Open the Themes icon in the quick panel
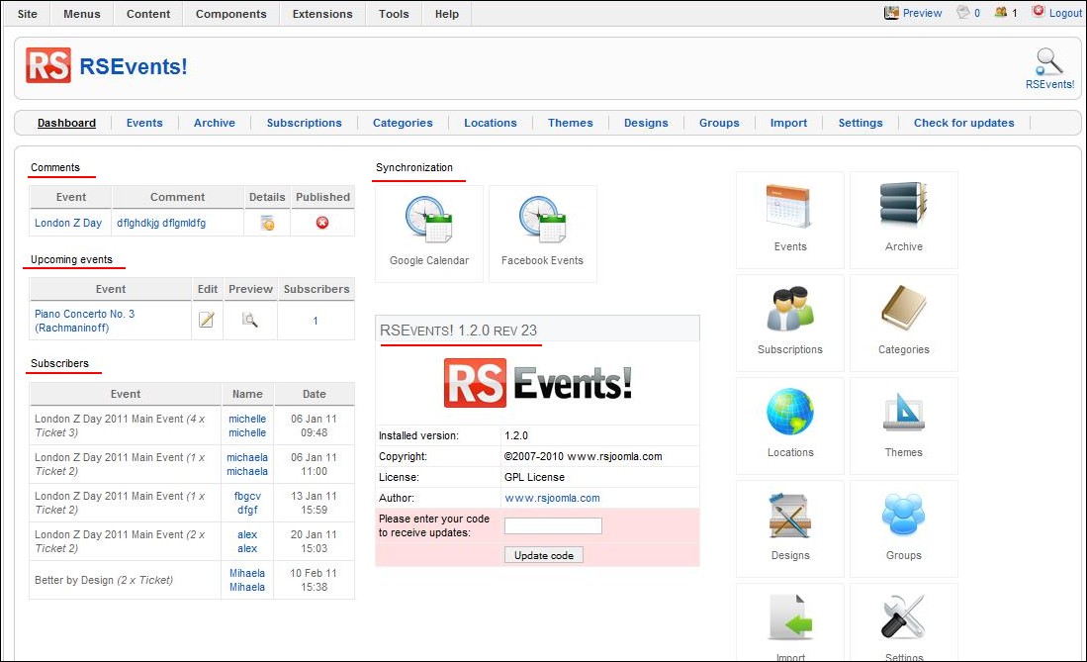 point(903,412)
